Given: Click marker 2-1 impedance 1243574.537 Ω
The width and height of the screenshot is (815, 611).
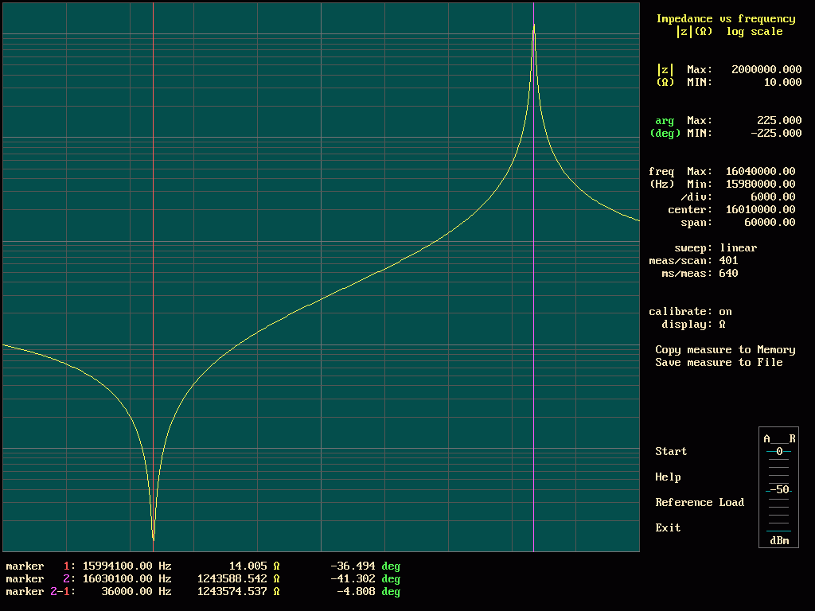Looking at the screenshot, I should [x=239, y=591].
